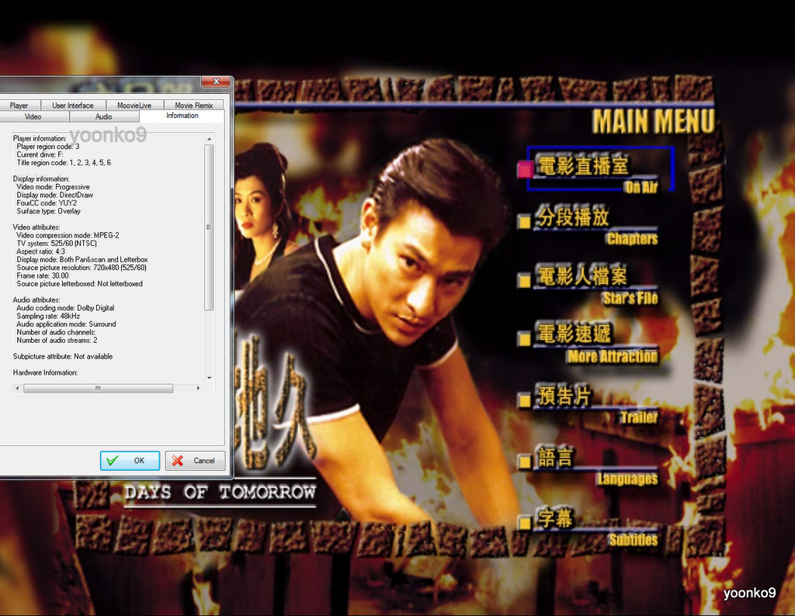Screen dimensions: 795x616
Task: Click the 'TV system: 525/60 (NTSC)' line
Action: [57, 244]
